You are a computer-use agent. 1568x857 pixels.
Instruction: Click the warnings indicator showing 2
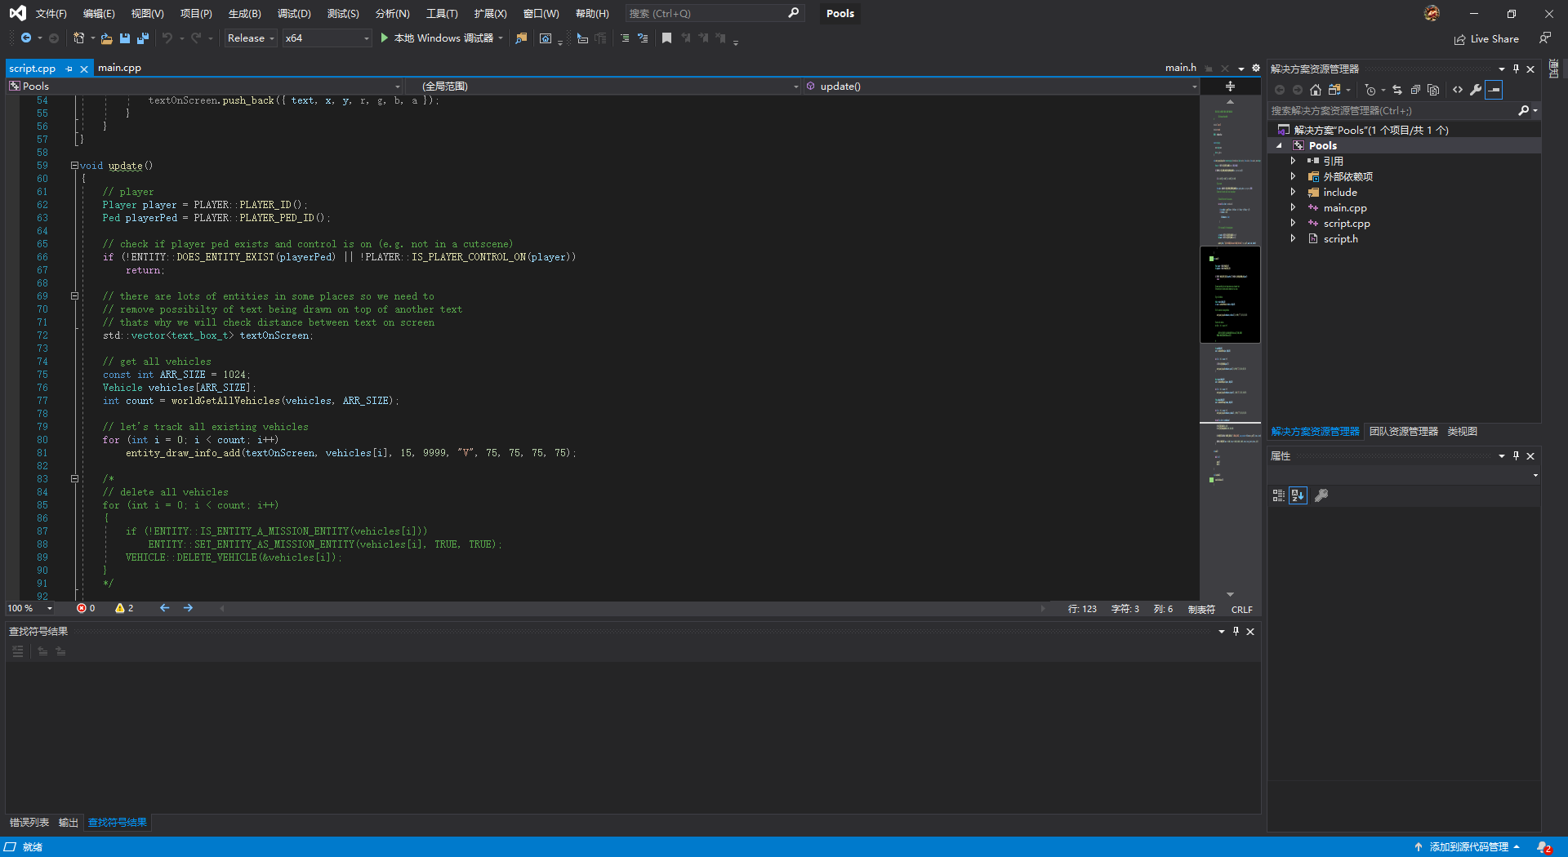click(x=124, y=608)
